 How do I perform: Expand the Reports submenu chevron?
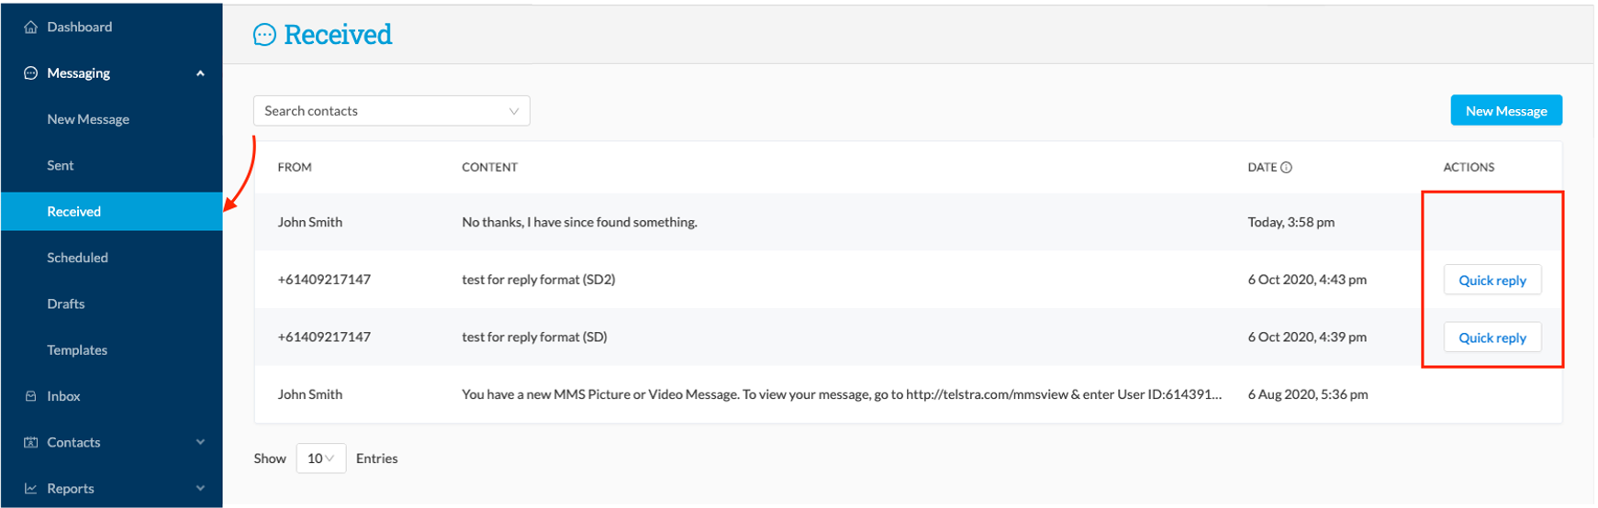pyautogui.click(x=200, y=489)
